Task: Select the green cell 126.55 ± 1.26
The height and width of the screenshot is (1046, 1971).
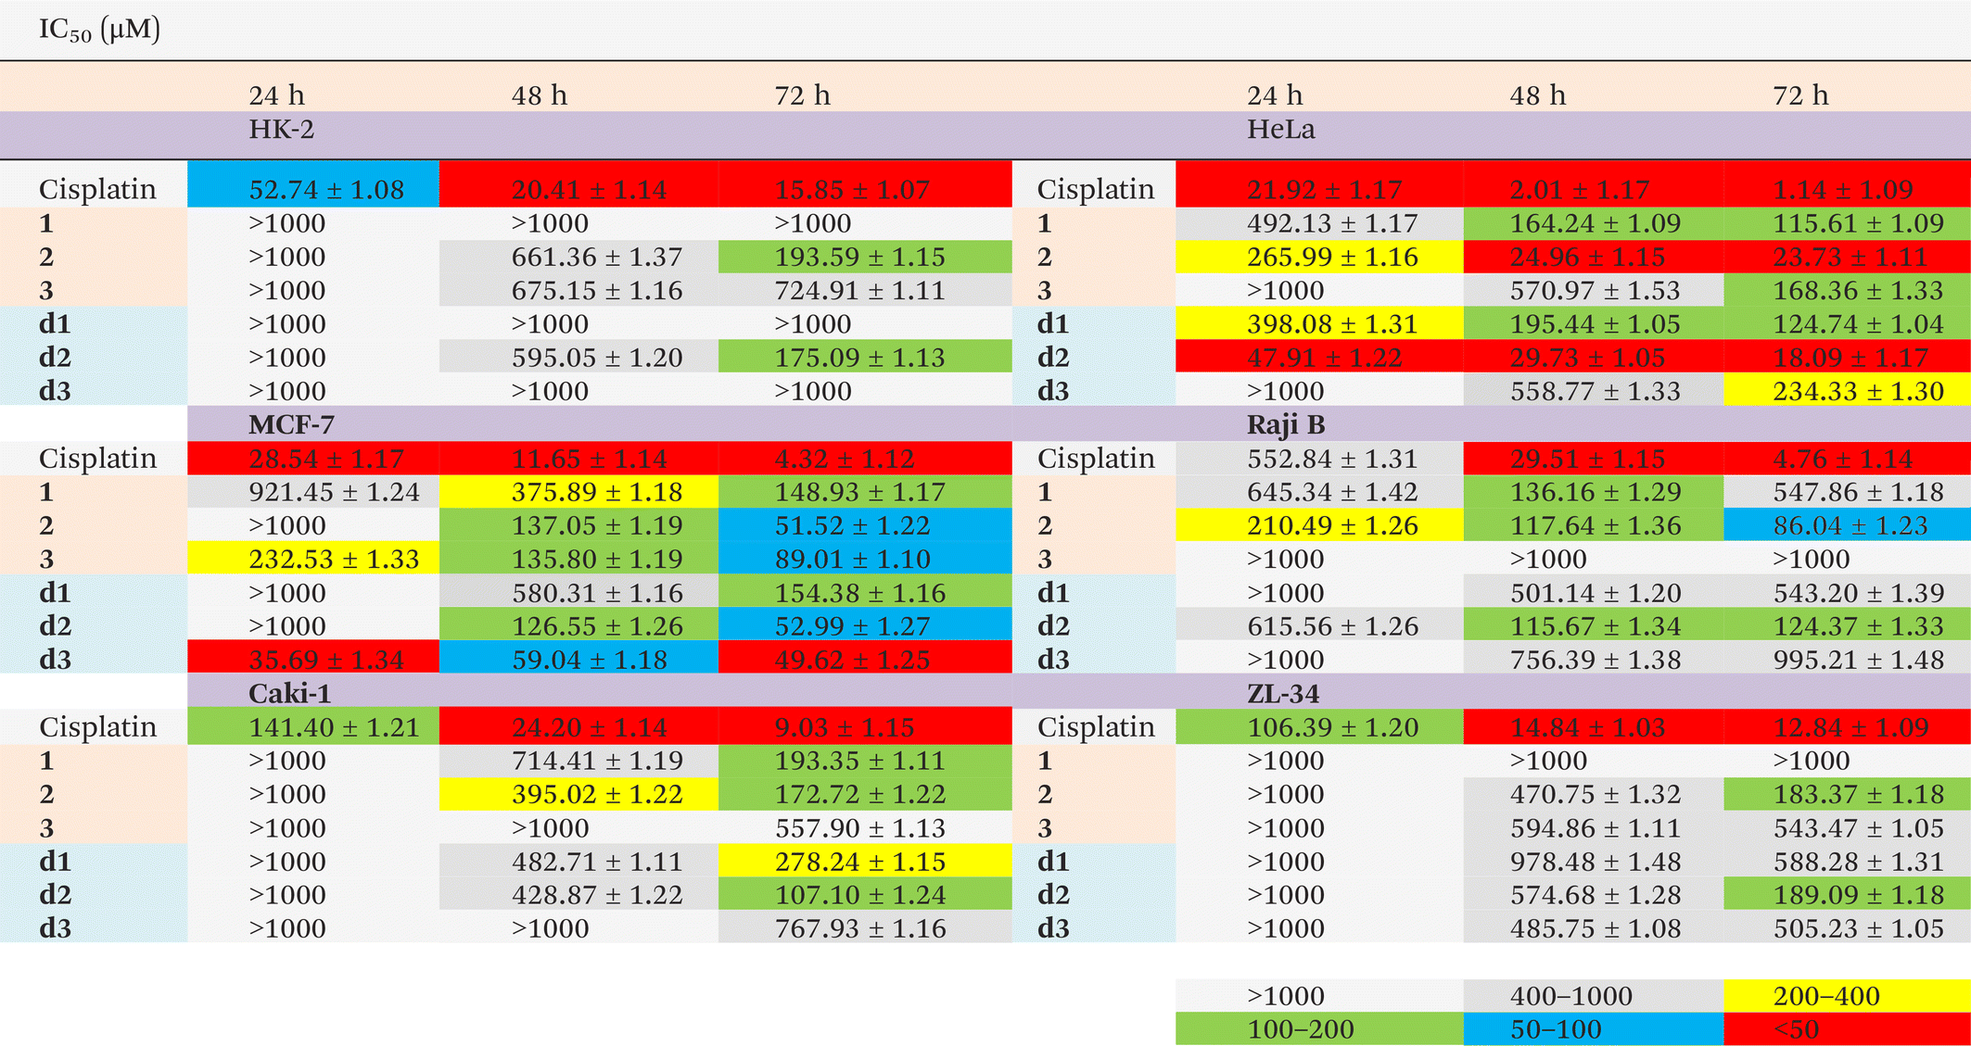Action: click(x=579, y=625)
